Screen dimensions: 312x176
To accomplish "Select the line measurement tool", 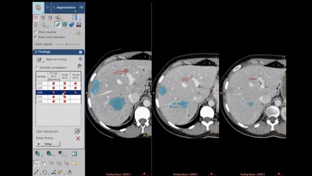I will (36, 172).
